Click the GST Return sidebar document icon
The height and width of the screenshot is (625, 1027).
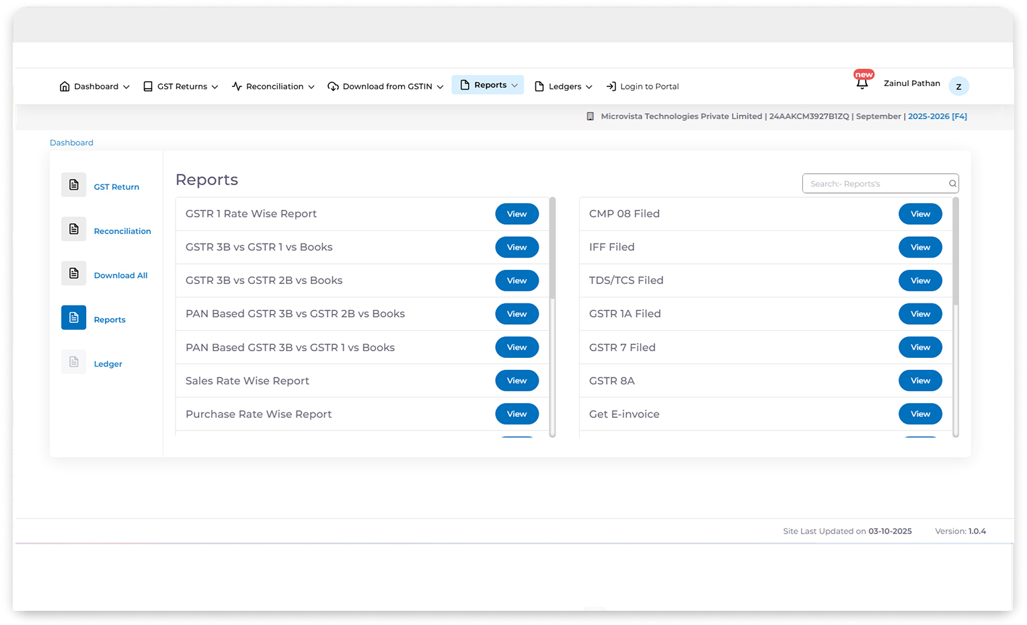click(74, 185)
